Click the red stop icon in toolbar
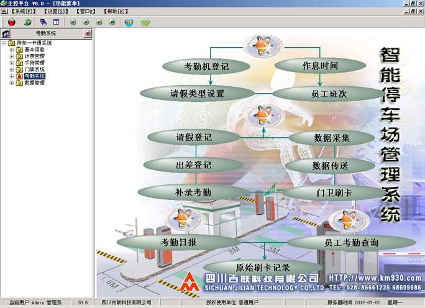The height and width of the screenshot is (308, 425). coord(12,22)
